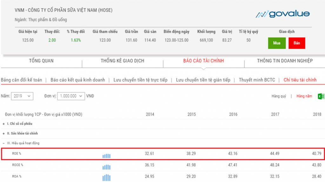Click the ROE value 32.61
The height and width of the screenshot is (182, 325).
(x=149, y=153)
